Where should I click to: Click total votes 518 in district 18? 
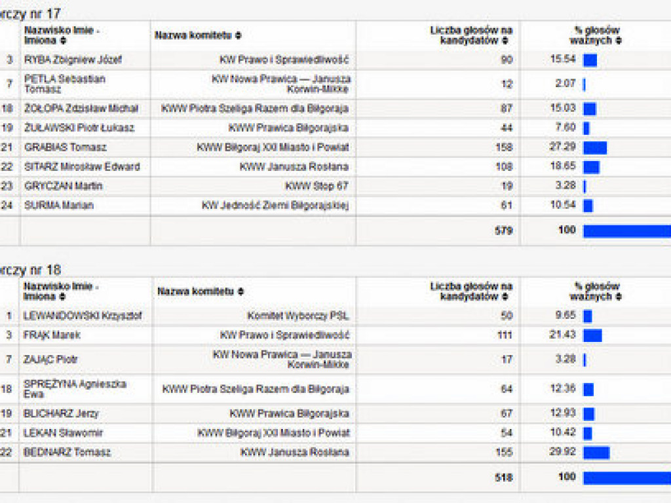504,477
